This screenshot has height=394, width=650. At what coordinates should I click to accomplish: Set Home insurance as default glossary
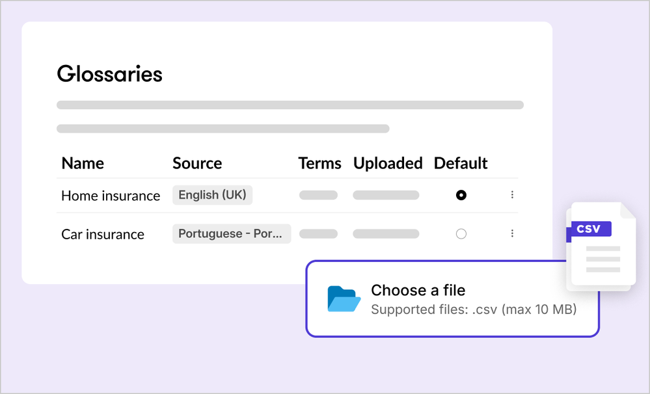tap(461, 195)
